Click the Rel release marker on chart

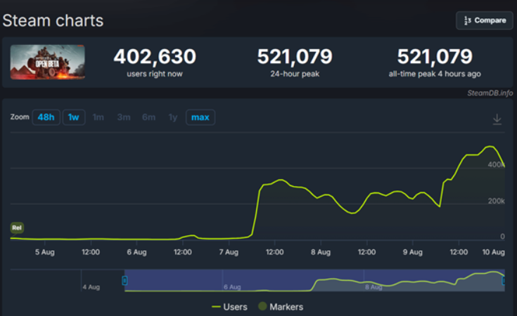17,228
